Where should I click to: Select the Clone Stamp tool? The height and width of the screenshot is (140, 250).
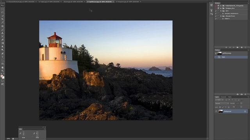(x=2, y=33)
